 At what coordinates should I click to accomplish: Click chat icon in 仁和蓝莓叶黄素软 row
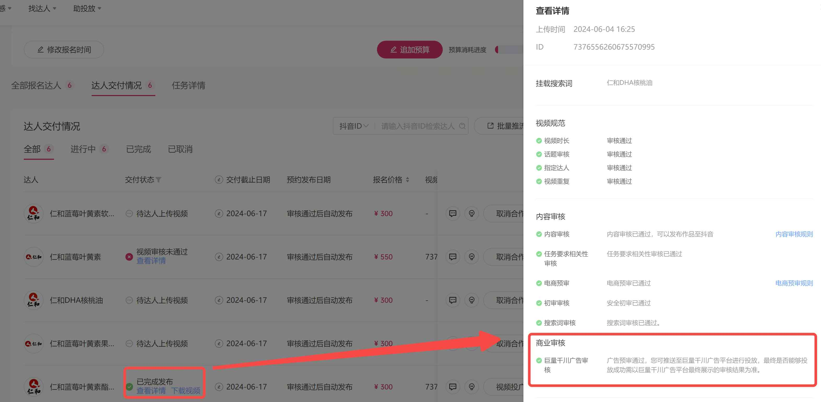tap(453, 213)
